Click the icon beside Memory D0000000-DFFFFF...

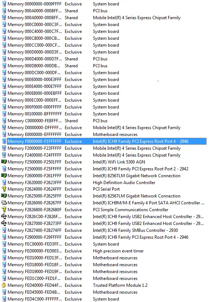pos(4,128)
